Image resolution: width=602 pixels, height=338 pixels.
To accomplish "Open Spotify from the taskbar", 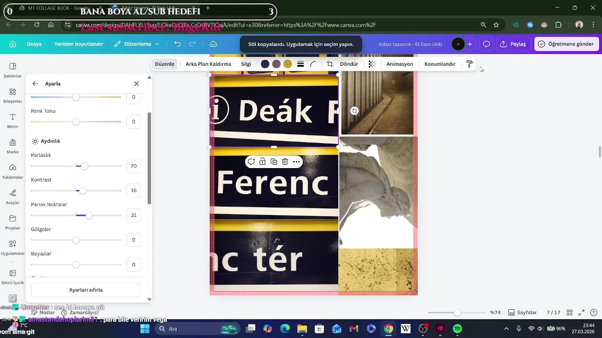I will pyautogui.click(x=457, y=329).
